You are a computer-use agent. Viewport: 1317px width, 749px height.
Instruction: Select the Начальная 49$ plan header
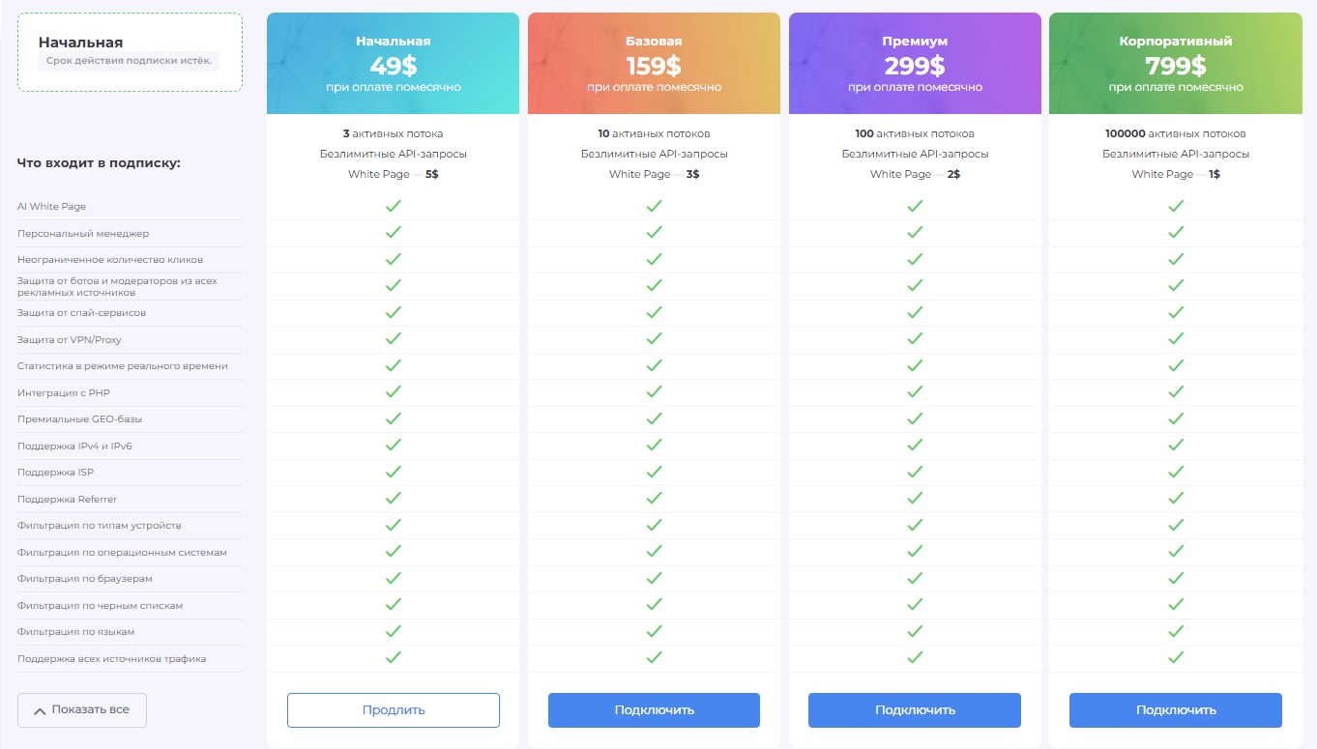(x=393, y=65)
